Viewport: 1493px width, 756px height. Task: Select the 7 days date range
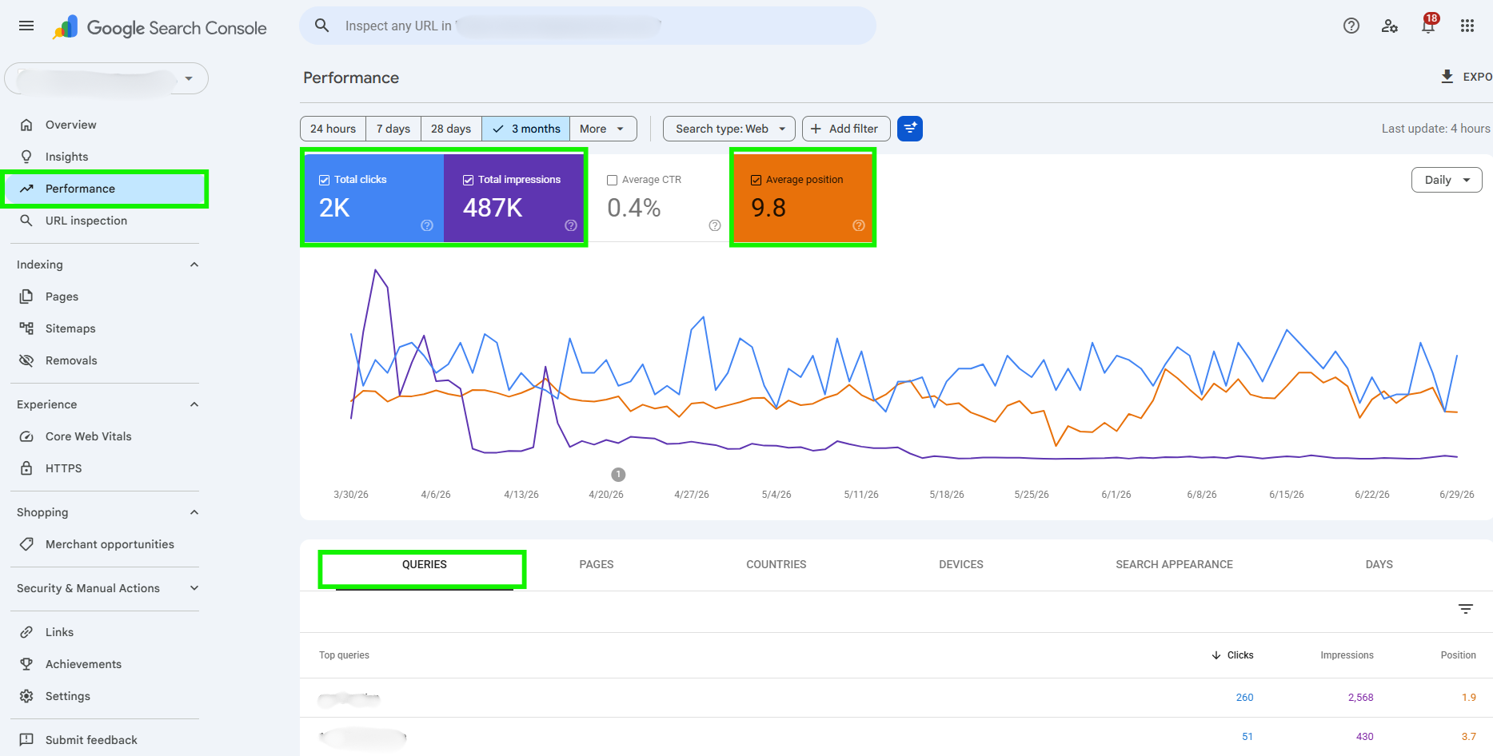click(x=393, y=129)
